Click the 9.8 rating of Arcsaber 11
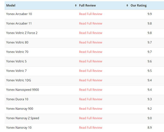Screen dimensions: 164x132 point(150,23)
